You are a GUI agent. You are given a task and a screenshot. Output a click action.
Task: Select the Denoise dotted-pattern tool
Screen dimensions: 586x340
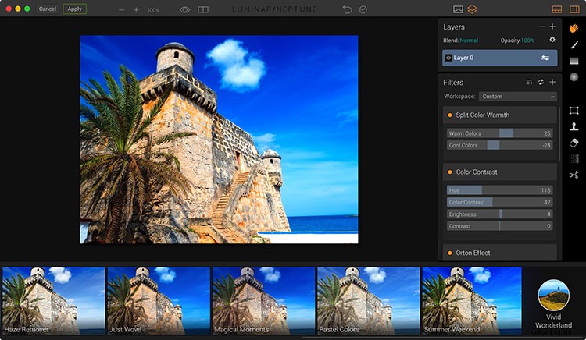click(x=574, y=159)
